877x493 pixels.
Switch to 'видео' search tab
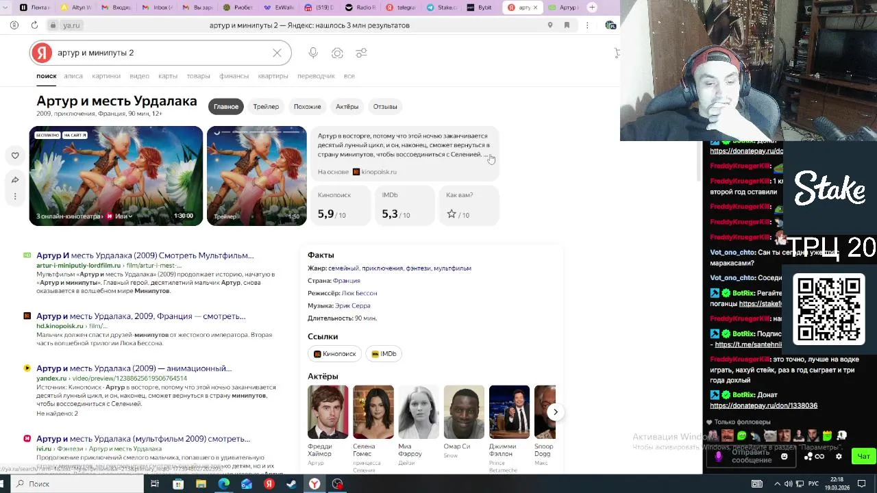pyautogui.click(x=139, y=76)
